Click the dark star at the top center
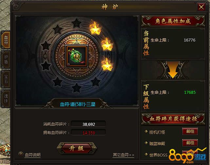 coord(77,24)
